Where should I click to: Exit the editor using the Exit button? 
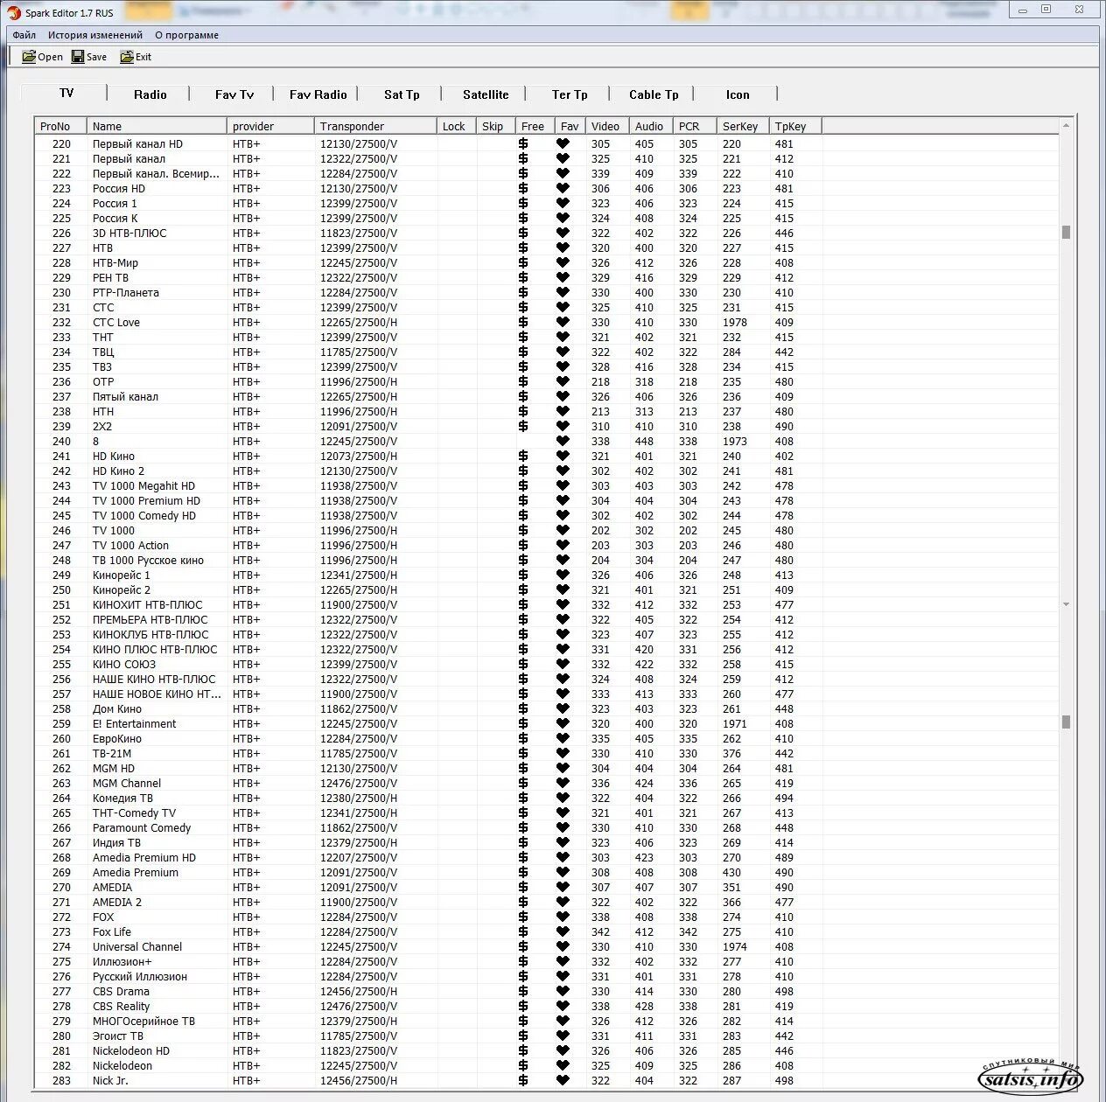coord(136,57)
